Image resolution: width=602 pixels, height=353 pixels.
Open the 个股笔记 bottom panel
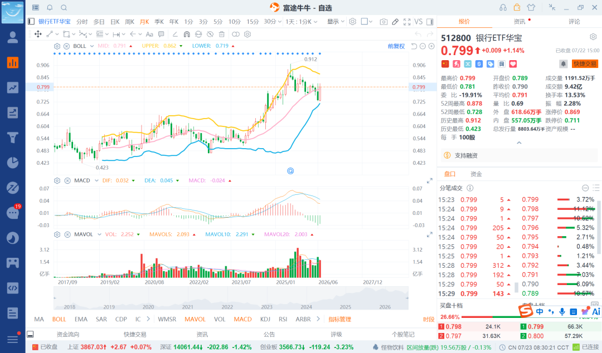click(403, 335)
